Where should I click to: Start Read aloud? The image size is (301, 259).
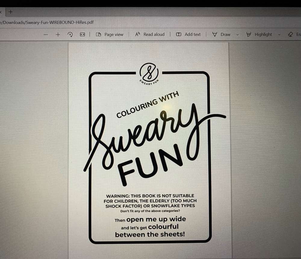pyautogui.click(x=150, y=34)
